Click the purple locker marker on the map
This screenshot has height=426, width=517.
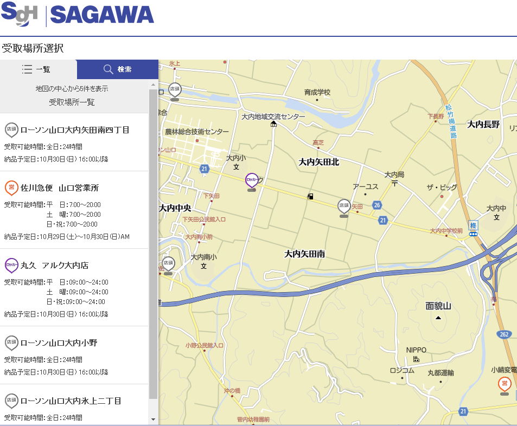(252, 180)
